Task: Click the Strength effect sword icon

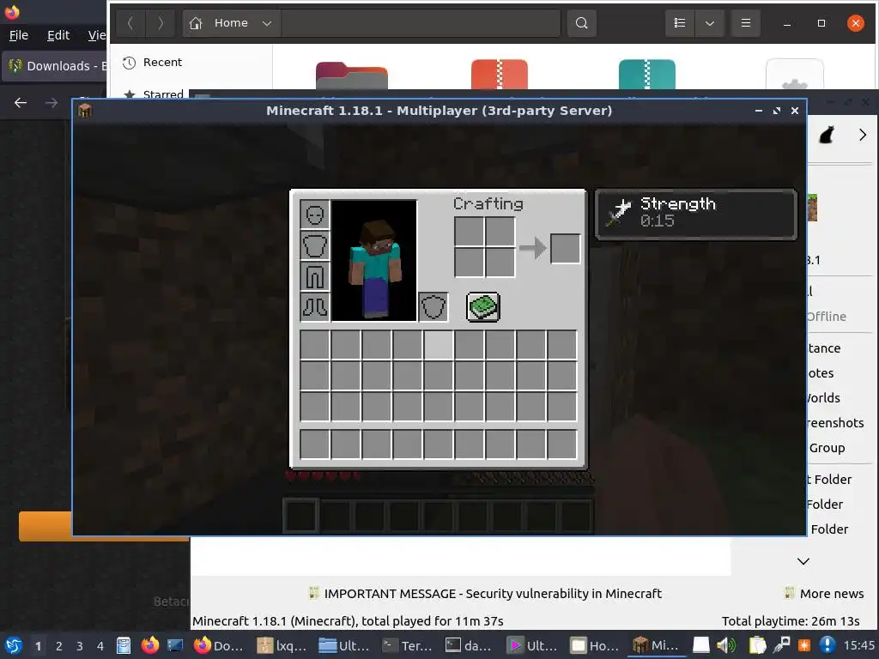Action: pyautogui.click(x=620, y=213)
